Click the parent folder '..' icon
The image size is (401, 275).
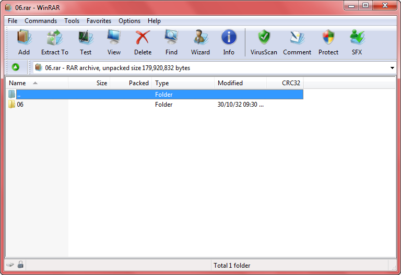[x=11, y=94]
